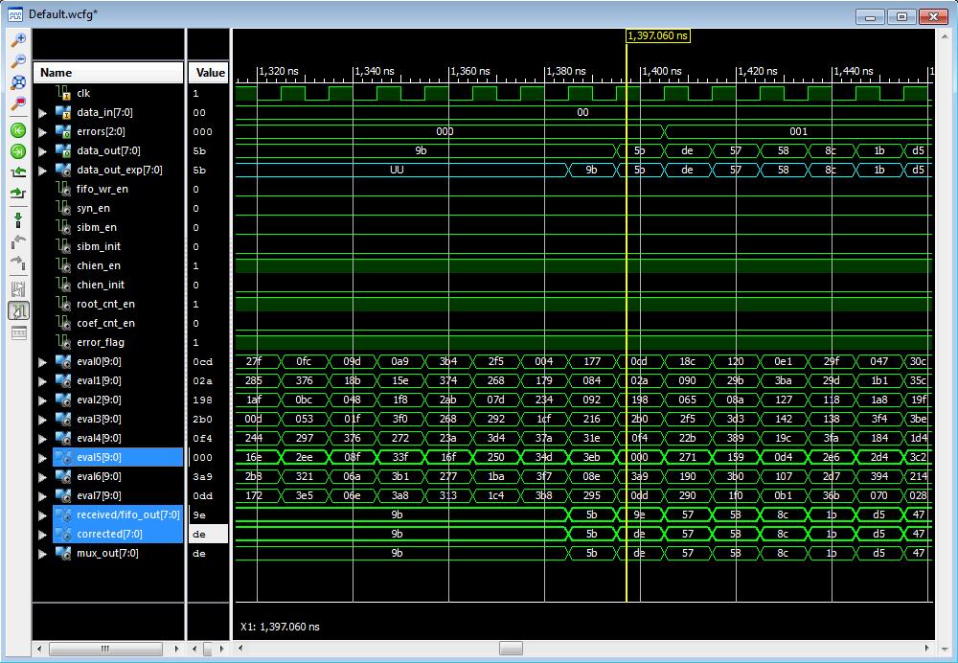The height and width of the screenshot is (663, 958).
Task: Click the Default.wcfg window title icon
Action: tap(15, 14)
